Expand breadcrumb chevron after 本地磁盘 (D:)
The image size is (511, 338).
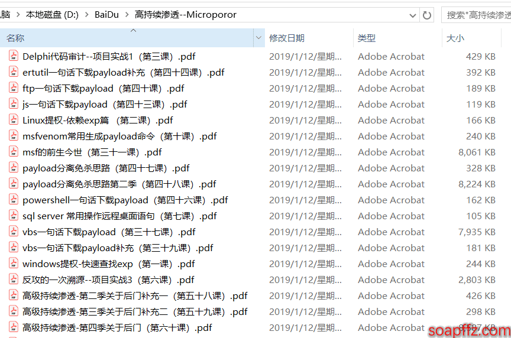(x=86, y=15)
